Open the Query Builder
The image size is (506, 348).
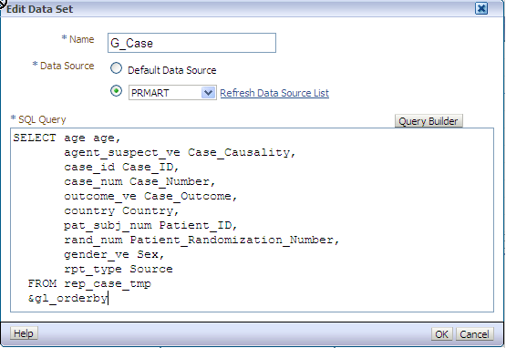click(429, 121)
